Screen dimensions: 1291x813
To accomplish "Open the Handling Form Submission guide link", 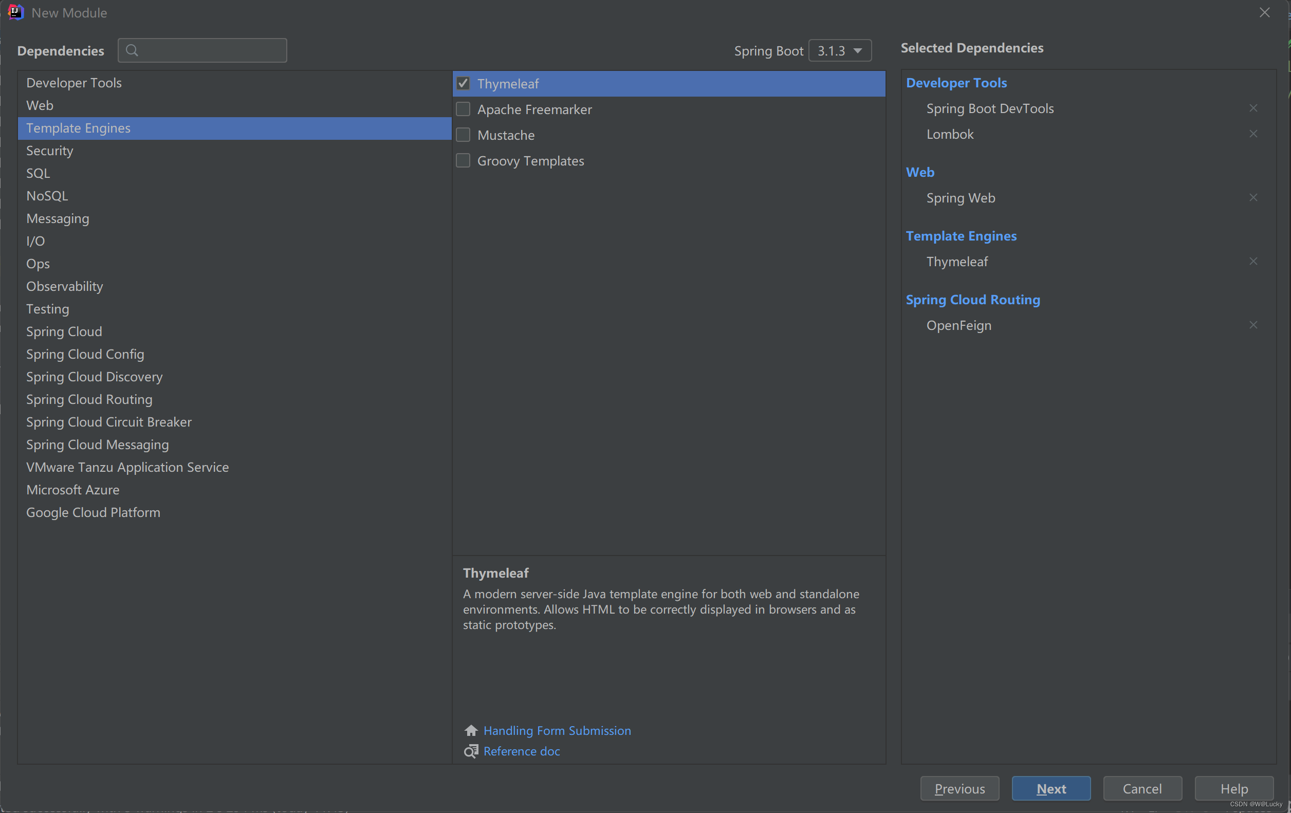I will (x=557, y=730).
